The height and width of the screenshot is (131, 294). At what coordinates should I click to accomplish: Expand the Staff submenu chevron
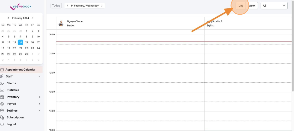(x=39, y=76)
